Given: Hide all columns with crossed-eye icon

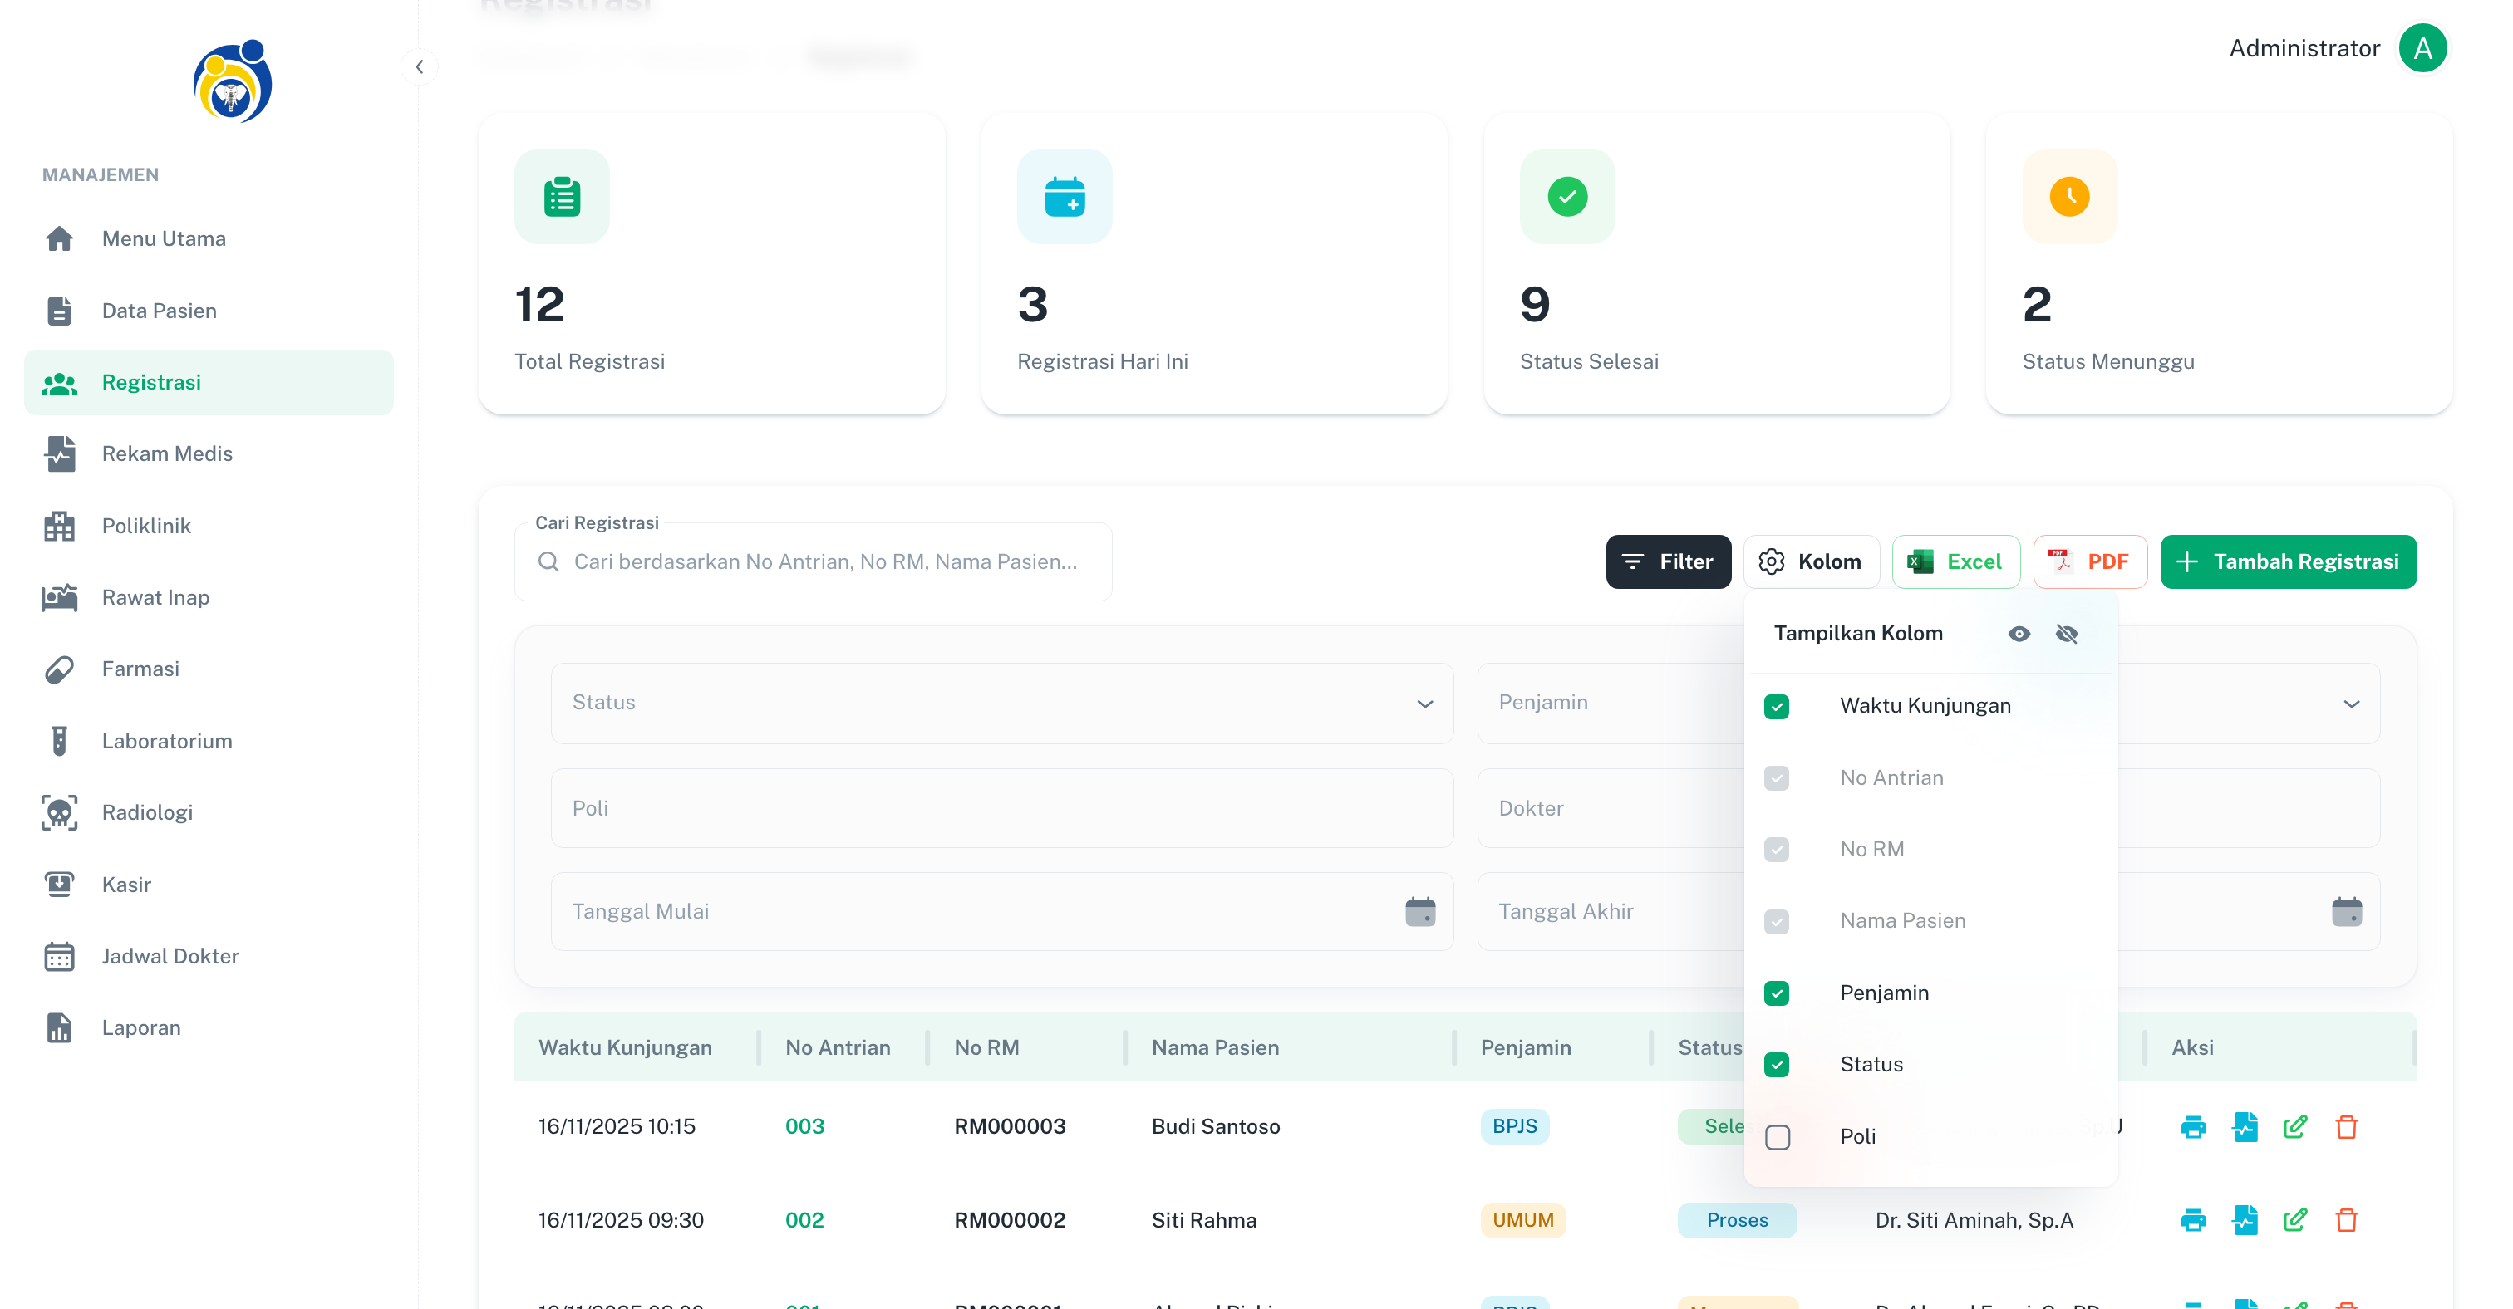Looking at the screenshot, I should pos(2066,634).
